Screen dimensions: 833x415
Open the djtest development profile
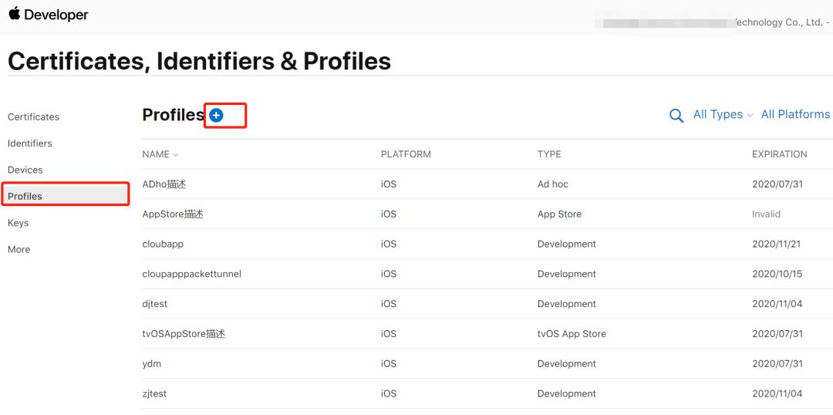pos(155,304)
